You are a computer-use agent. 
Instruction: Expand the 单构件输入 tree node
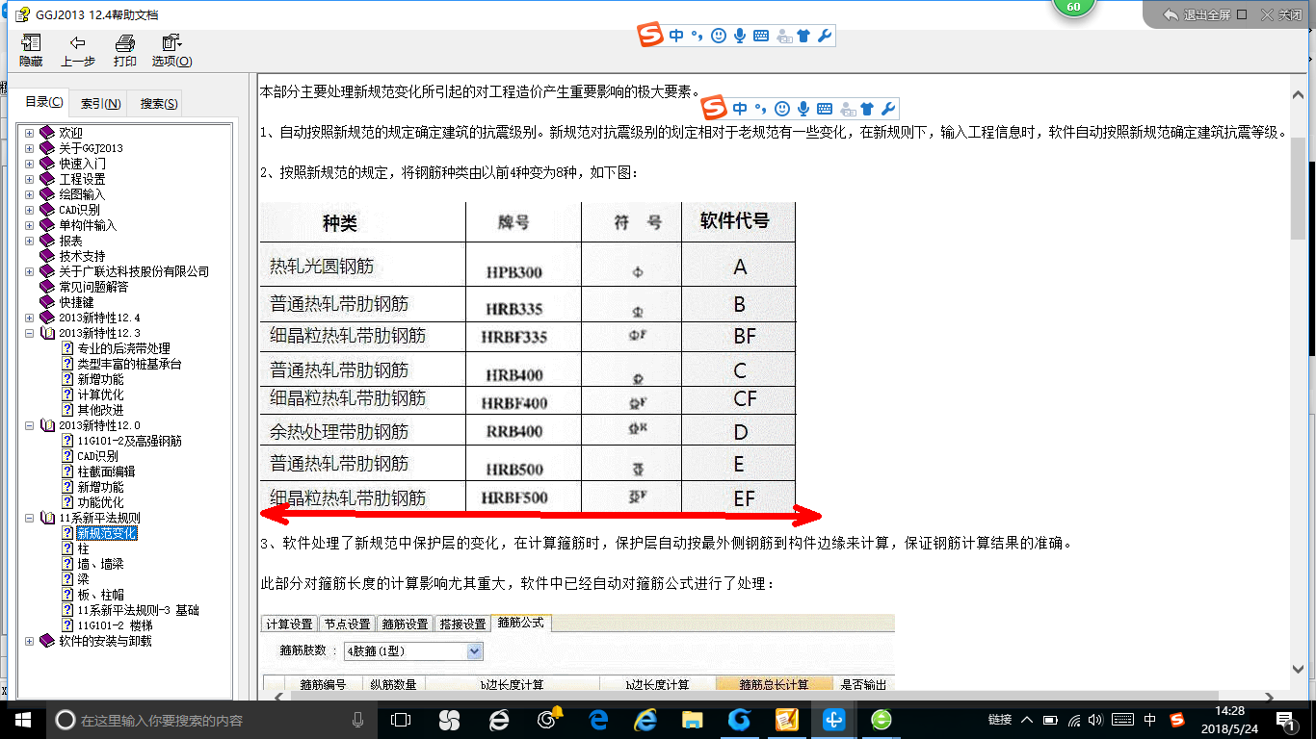30,225
